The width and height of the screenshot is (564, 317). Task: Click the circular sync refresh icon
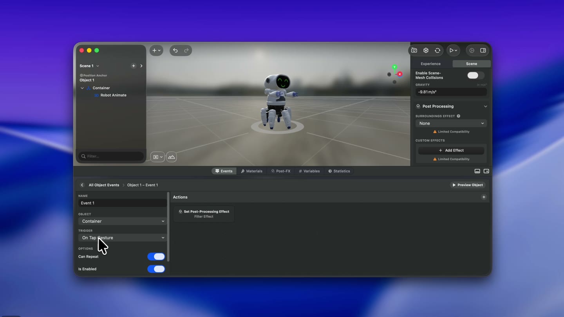pos(437,50)
